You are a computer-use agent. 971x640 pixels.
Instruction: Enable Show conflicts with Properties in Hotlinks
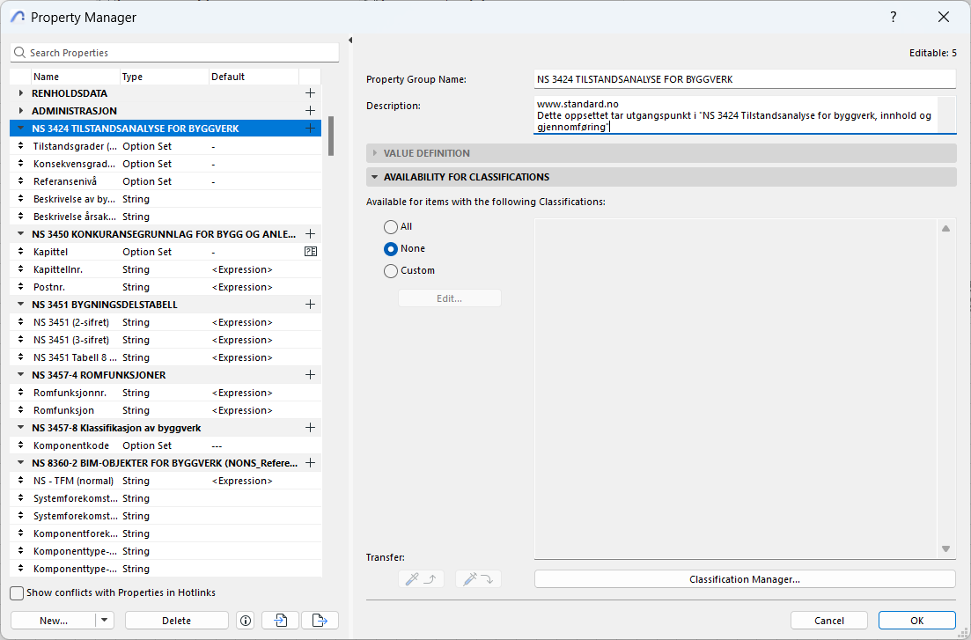click(x=17, y=593)
